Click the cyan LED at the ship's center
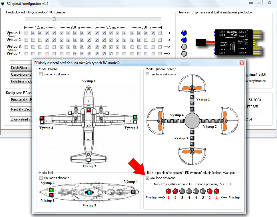 click(89, 192)
